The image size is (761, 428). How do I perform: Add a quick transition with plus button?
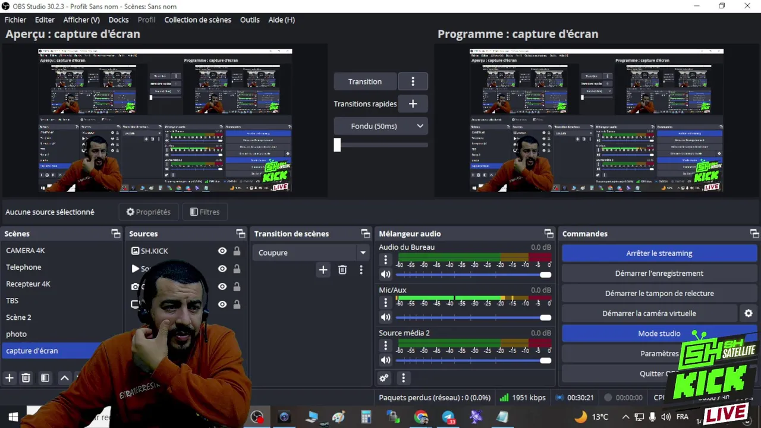(413, 104)
